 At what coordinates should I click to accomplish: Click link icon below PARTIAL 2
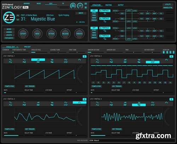click(x=105, y=21)
